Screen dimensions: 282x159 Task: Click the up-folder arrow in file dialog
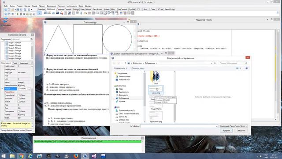[x=125, y=63]
